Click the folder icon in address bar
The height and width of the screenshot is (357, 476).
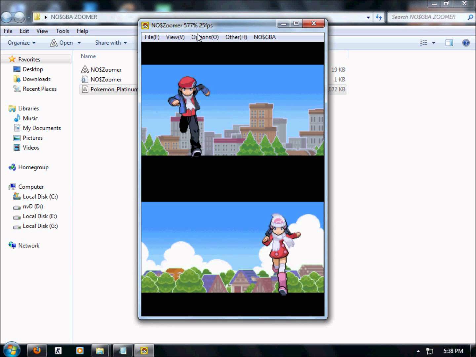click(37, 17)
